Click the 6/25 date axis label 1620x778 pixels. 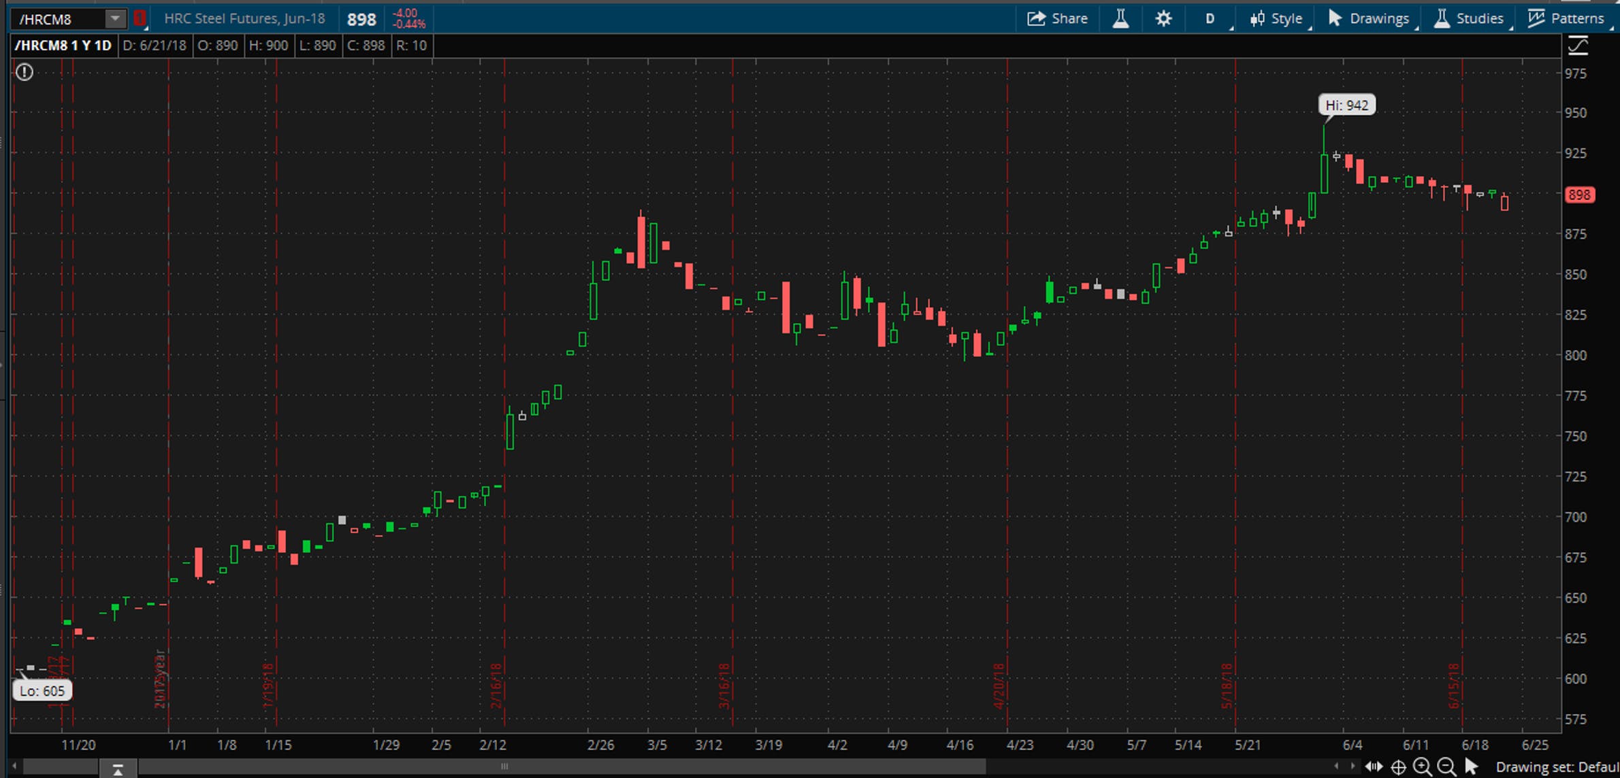(1535, 745)
